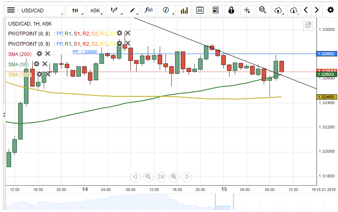Remove the SMA (50) indicator
Image resolution: width=338 pixels, height=212 pixels.
click(45, 64)
